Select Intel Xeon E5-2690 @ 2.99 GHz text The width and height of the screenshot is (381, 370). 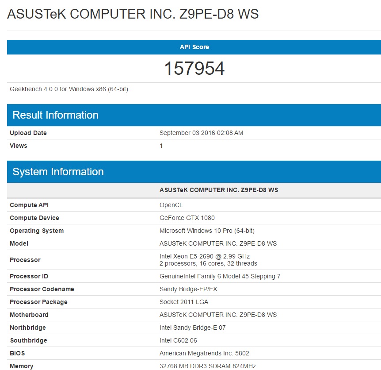coord(205,256)
